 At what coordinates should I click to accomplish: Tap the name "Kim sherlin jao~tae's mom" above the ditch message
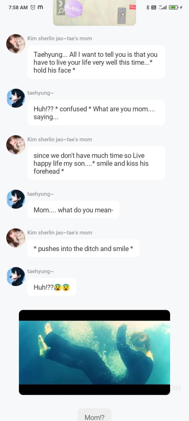click(60, 232)
